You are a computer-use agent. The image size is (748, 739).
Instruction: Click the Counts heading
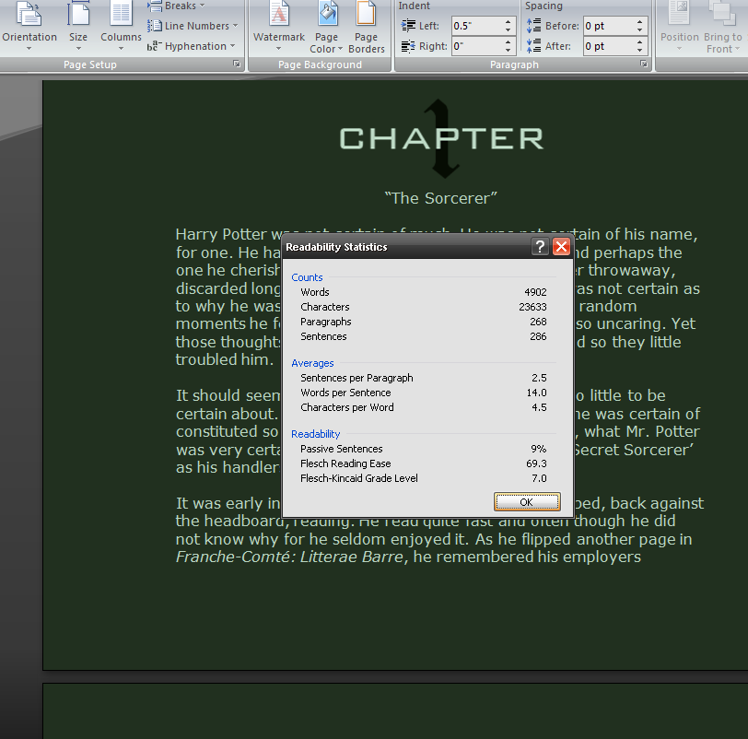pyautogui.click(x=307, y=277)
